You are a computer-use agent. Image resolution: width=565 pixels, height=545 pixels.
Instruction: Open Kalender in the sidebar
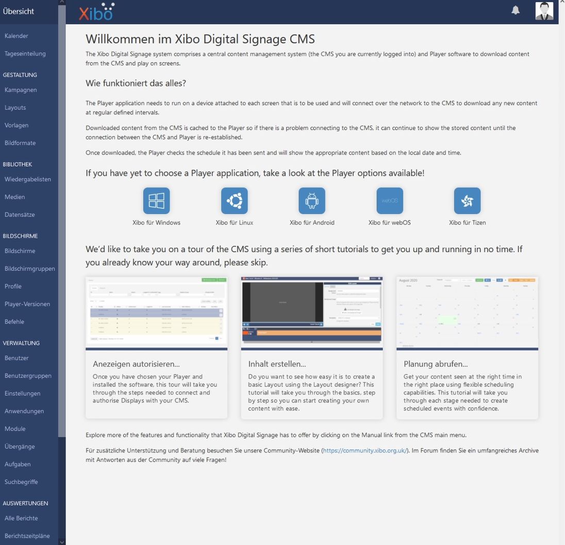pos(16,36)
